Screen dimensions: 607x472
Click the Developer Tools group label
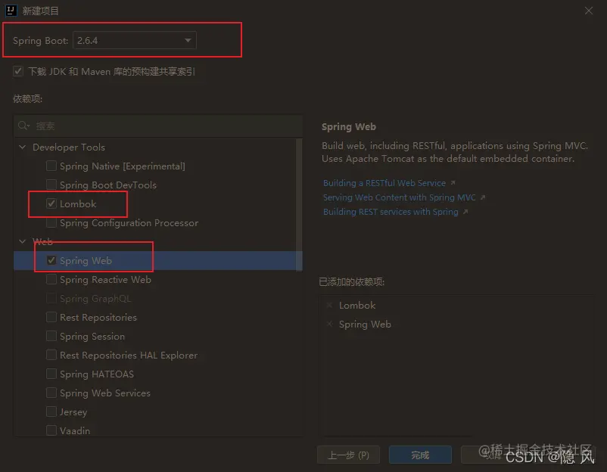click(69, 147)
